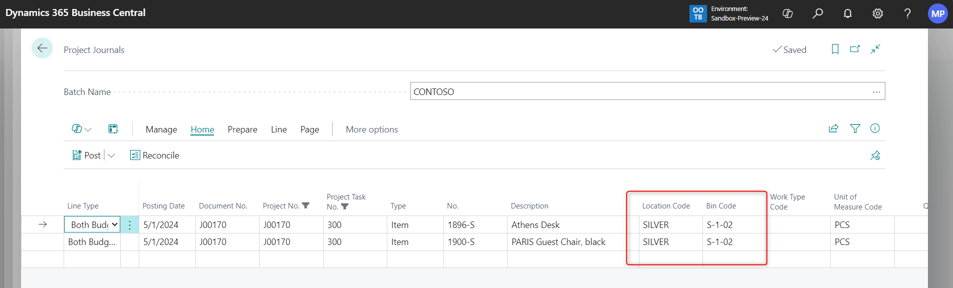Open MP user account avatar
Viewport: 953px width, 288px height.
(x=938, y=14)
